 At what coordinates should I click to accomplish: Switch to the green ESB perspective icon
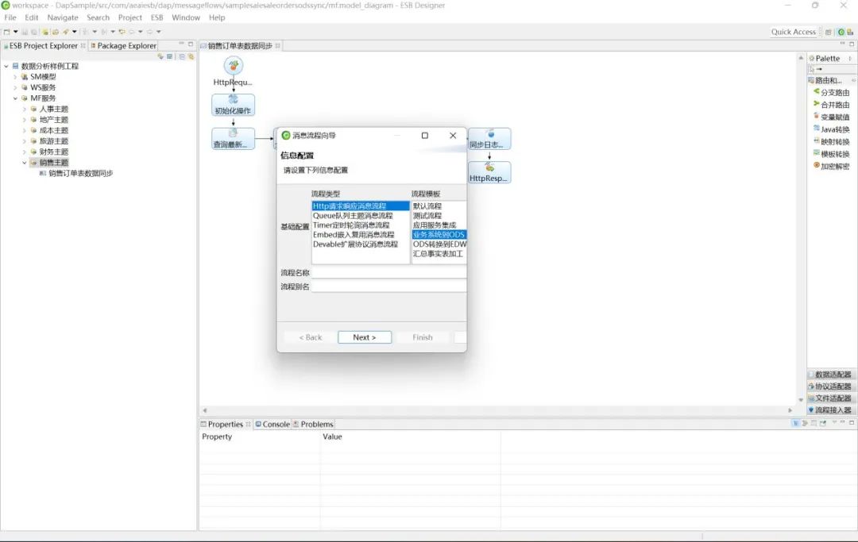coord(841,33)
